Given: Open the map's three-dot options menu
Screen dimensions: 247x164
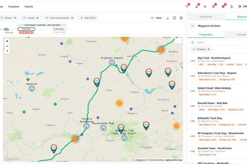Looking at the screenshot, I should (178, 41).
